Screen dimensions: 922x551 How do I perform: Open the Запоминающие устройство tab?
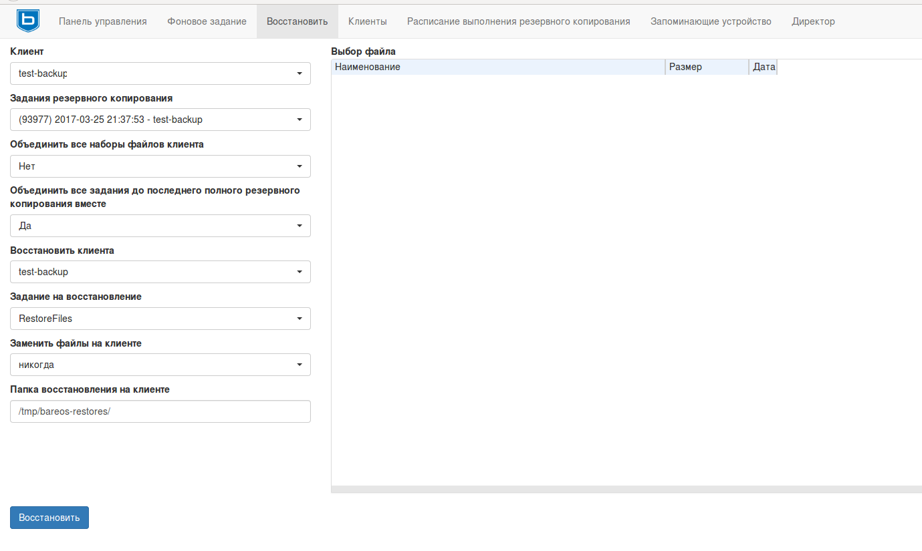click(710, 21)
